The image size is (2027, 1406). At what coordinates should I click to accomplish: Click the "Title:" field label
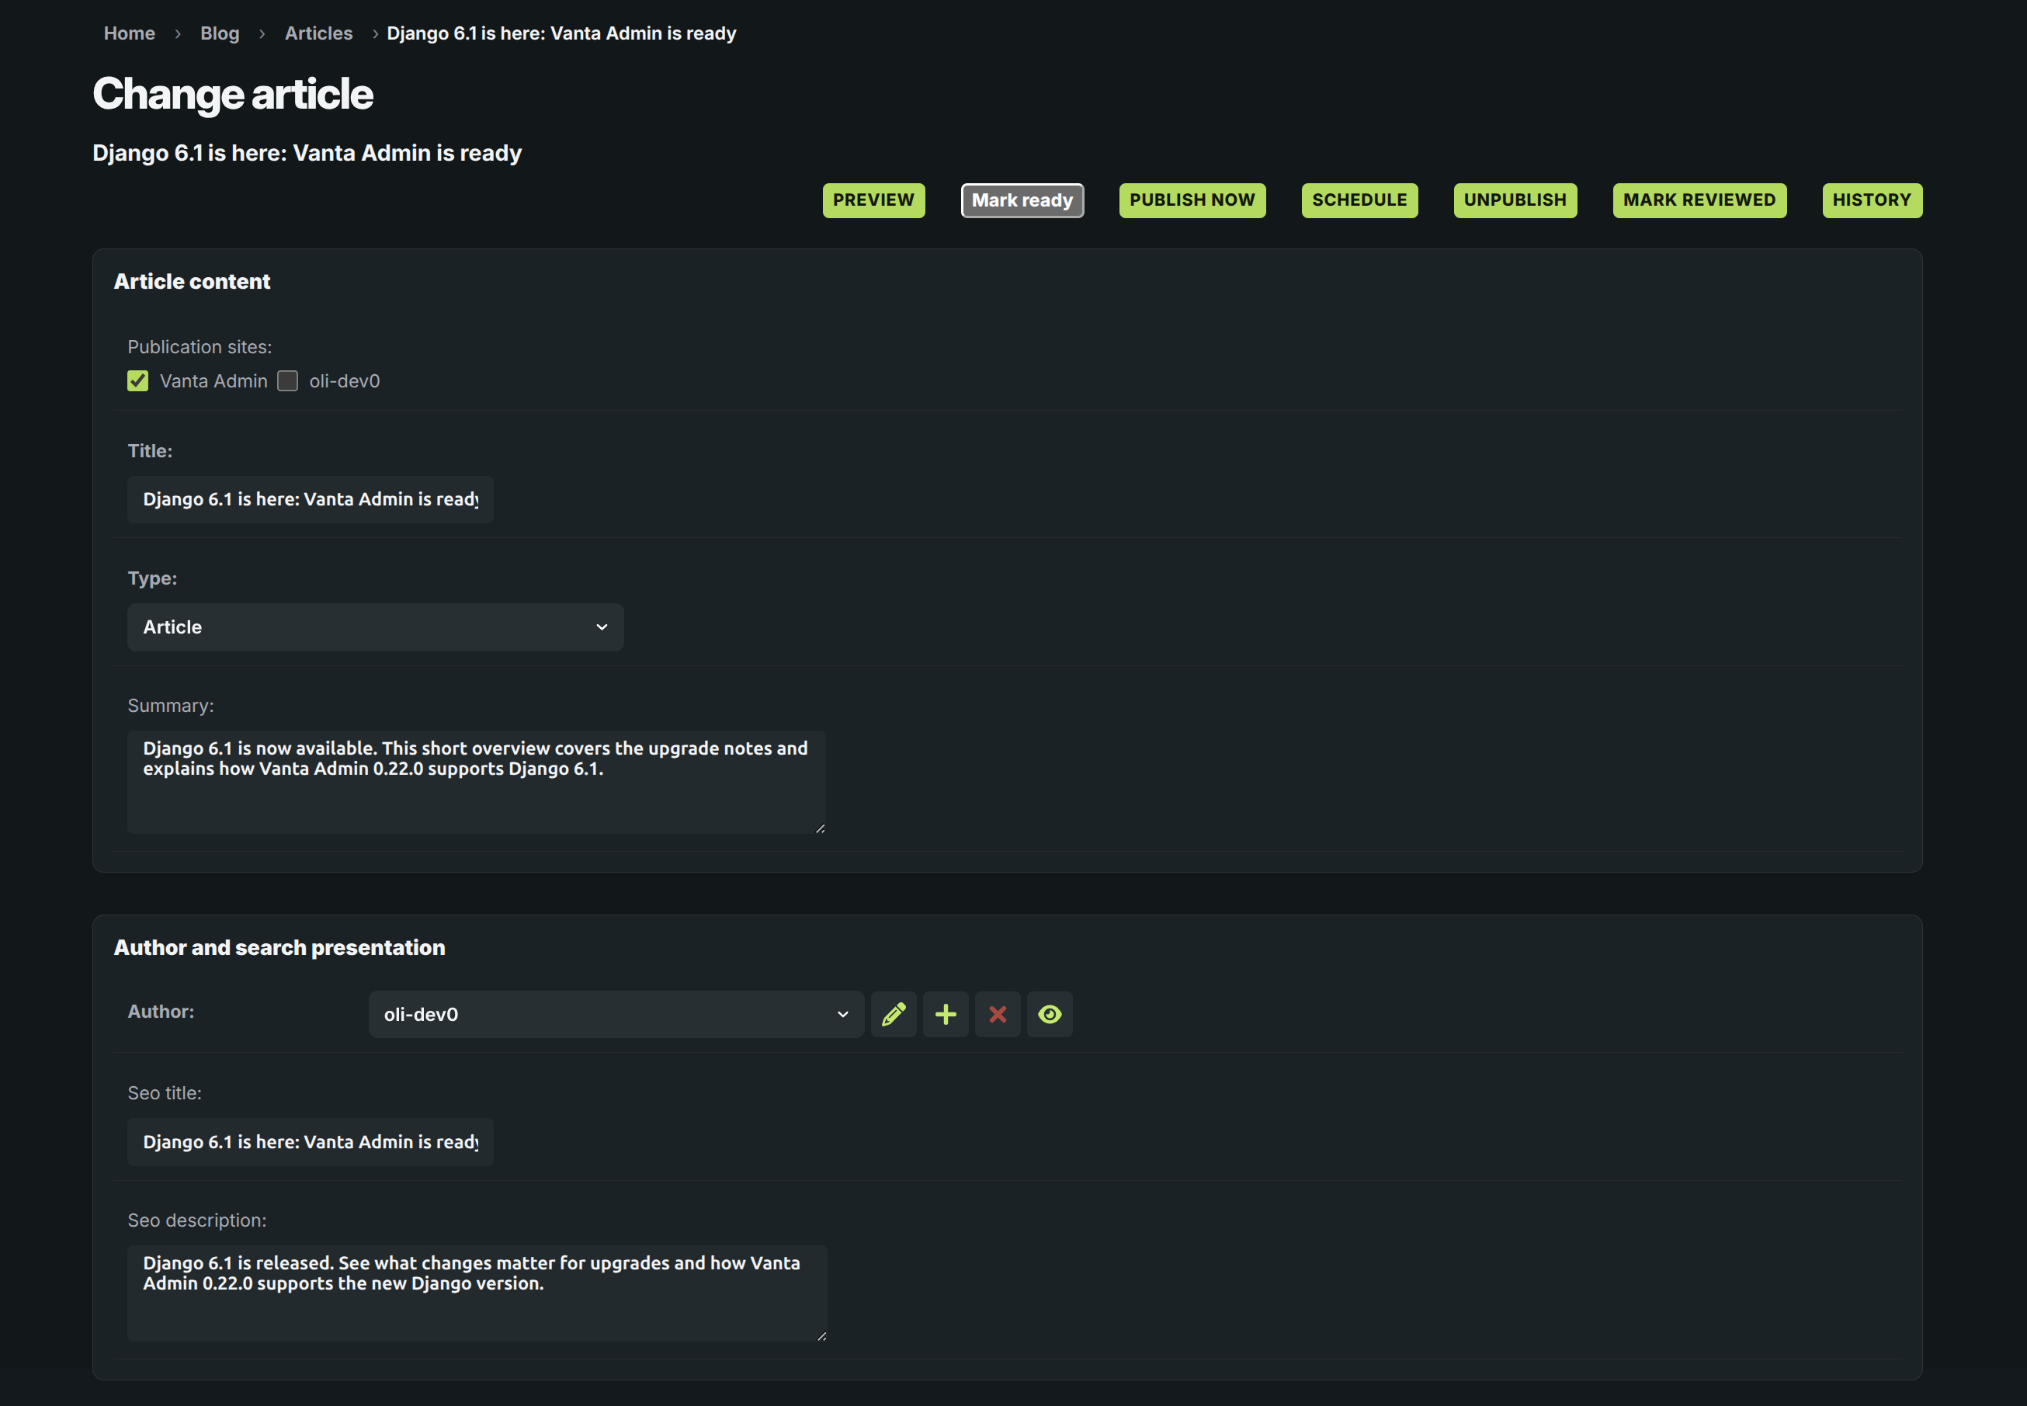pos(150,451)
